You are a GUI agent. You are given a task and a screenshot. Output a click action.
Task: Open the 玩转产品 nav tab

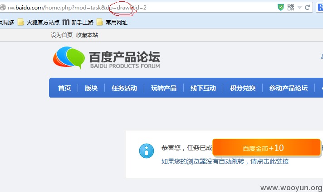pyautogui.click(x=164, y=88)
